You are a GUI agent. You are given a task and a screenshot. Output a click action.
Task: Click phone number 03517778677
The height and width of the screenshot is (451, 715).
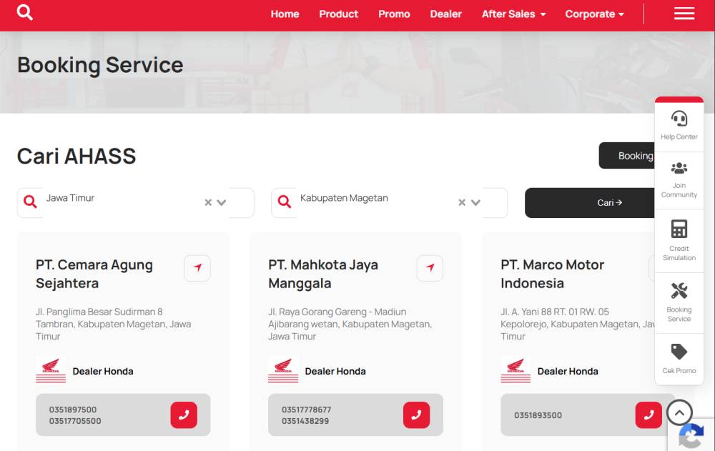[307, 410]
